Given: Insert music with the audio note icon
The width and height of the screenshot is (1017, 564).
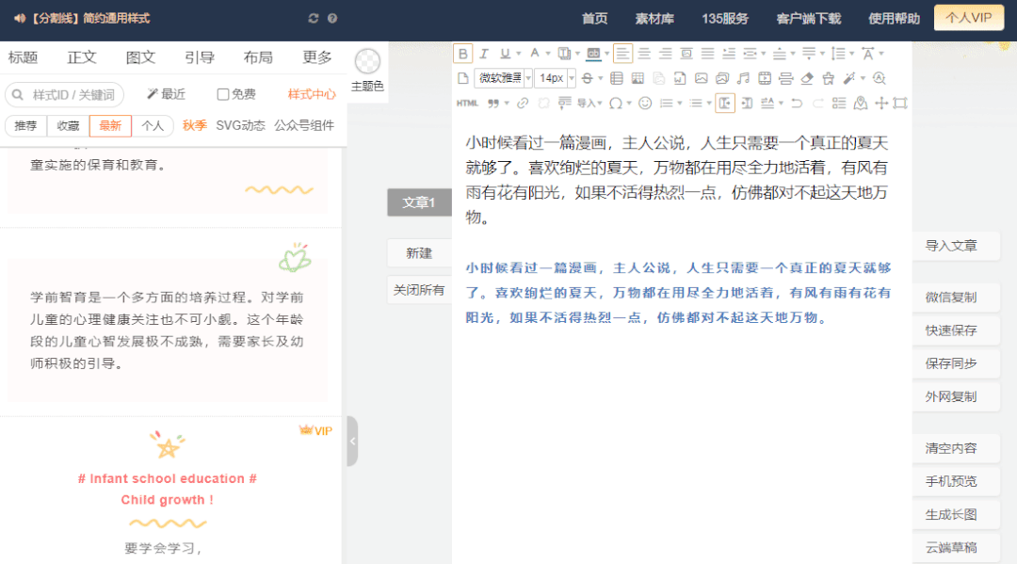Looking at the screenshot, I should click(x=743, y=78).
